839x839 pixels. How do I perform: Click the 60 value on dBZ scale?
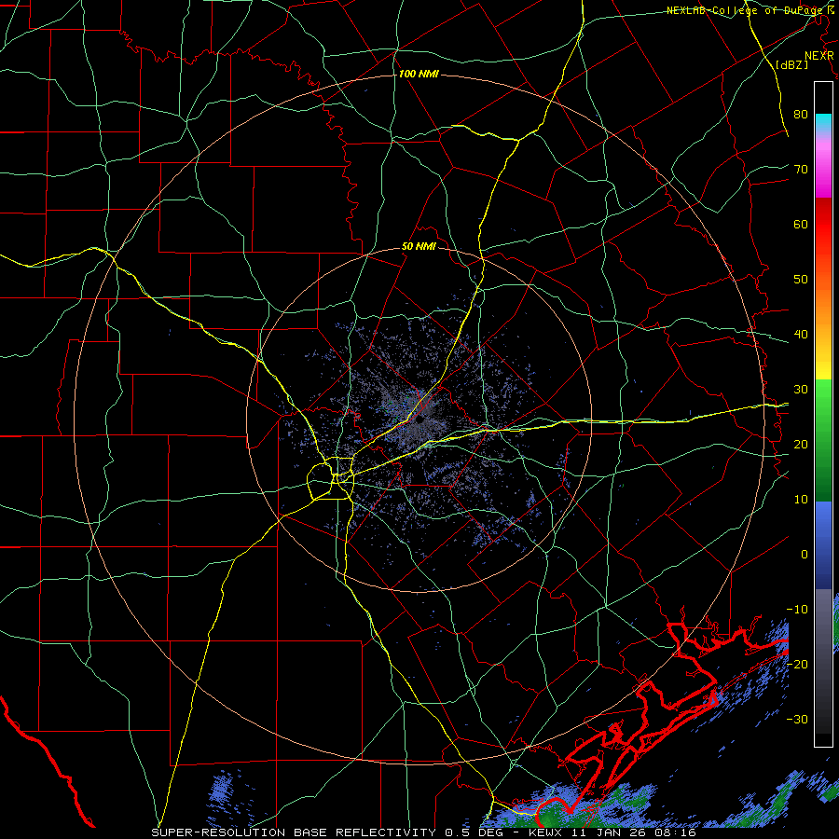point(801,224)
